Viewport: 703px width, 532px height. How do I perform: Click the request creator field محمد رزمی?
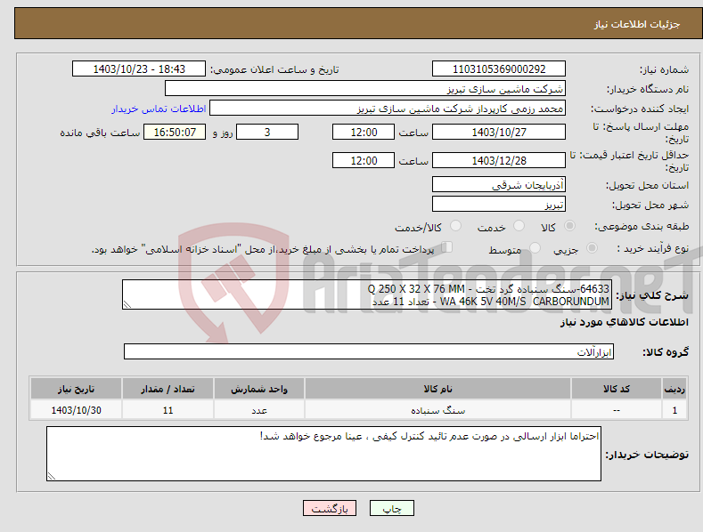pyautogui.click(x=388, y=109)
